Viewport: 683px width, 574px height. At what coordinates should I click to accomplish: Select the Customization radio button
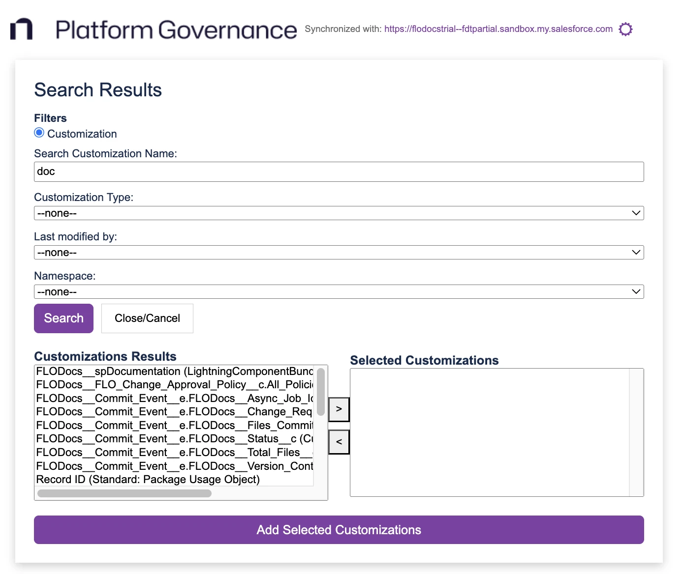39,133
